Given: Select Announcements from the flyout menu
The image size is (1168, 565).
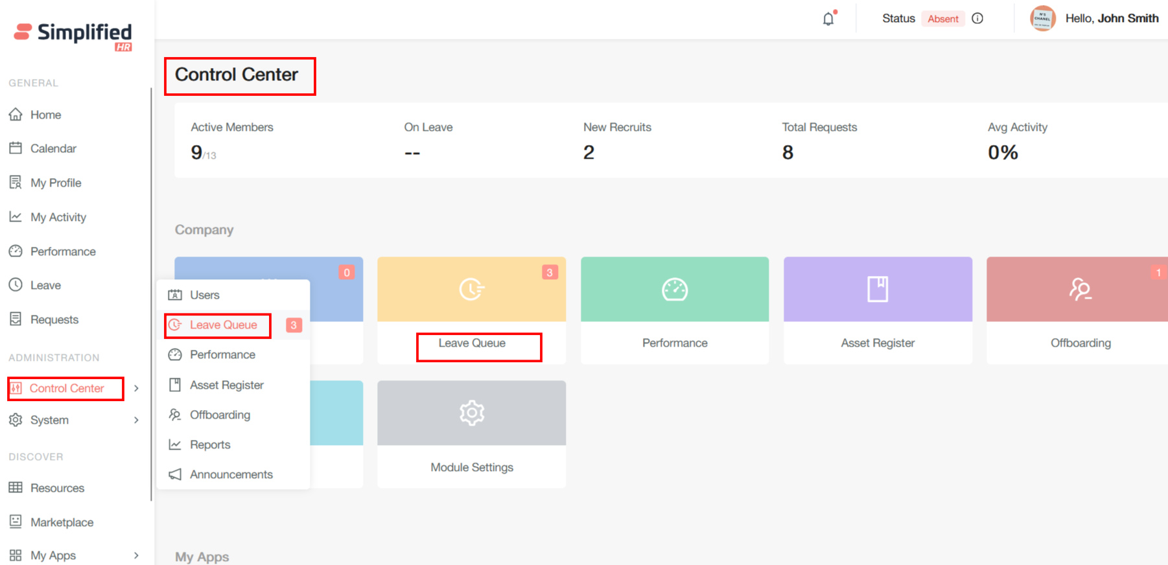Looking at the screenshot, I should [231, 474].
